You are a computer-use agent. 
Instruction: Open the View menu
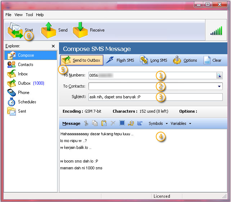tap(18, 15)
